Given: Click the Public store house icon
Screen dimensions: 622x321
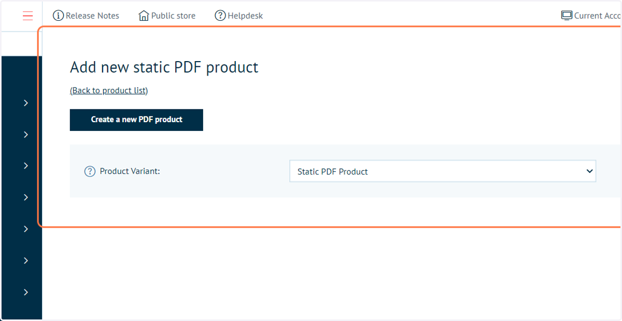Looking at the screenshot, I should tap(144, 16).
